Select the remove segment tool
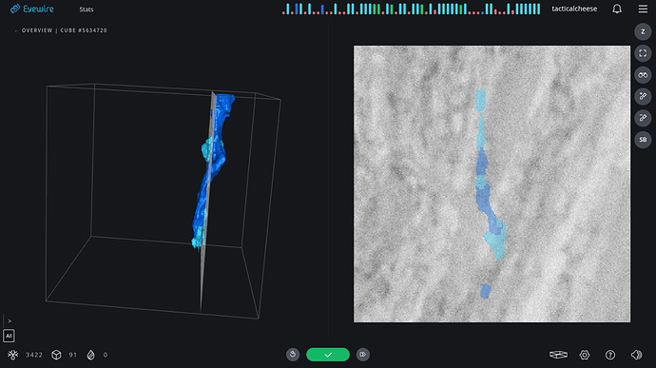 (x=643, y=118)
